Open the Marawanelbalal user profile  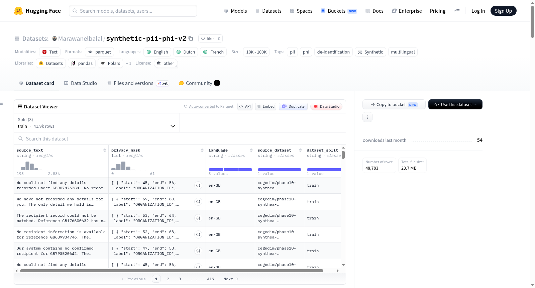[80, 38]
